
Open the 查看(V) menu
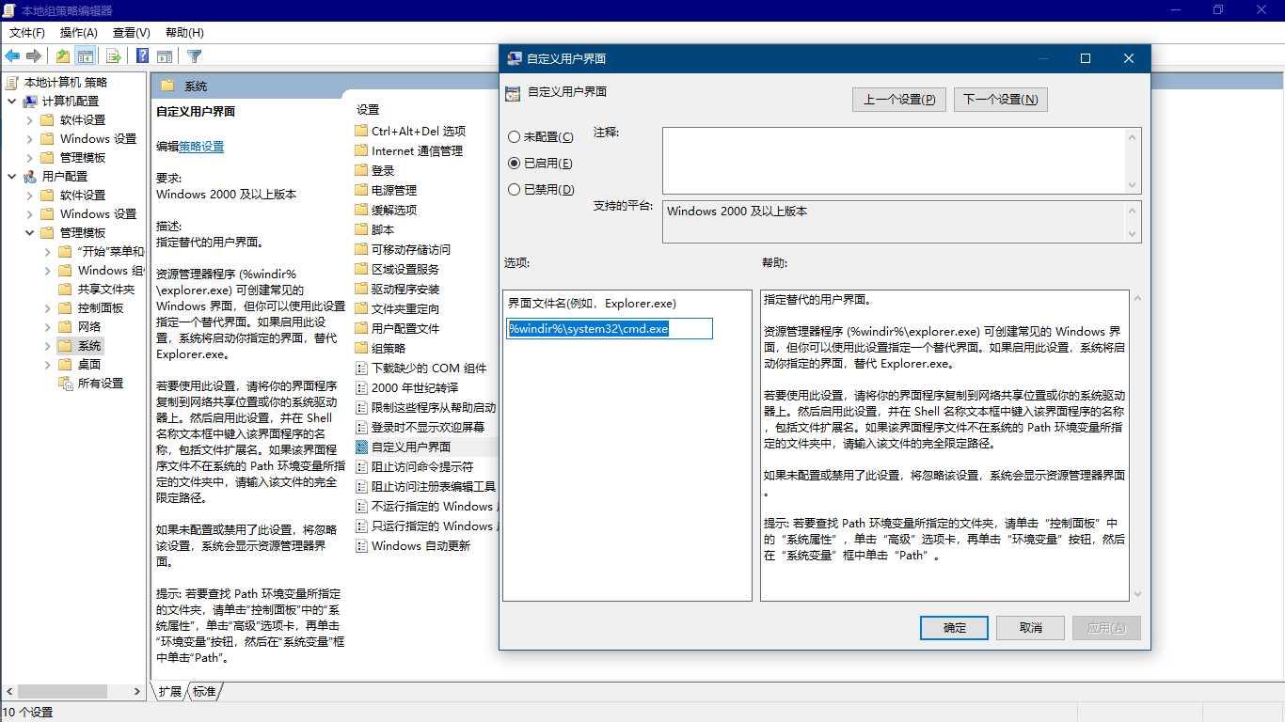pos(131,33)
